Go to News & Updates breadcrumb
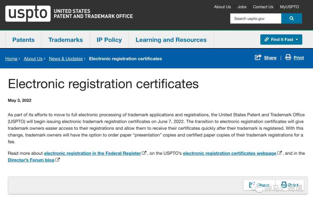 point(66,59)
